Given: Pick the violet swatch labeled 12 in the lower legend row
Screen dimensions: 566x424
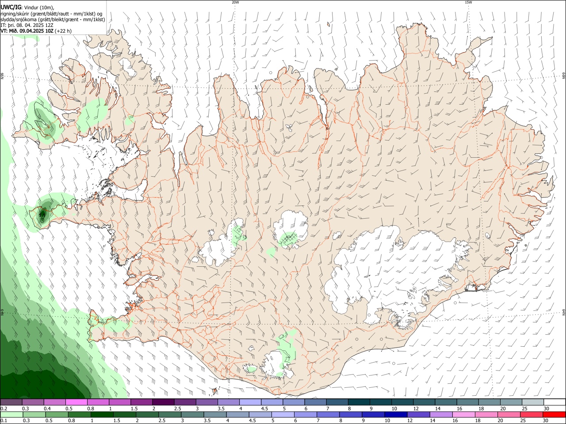Looking at the screenshot, I should click(x=419, y=415).
